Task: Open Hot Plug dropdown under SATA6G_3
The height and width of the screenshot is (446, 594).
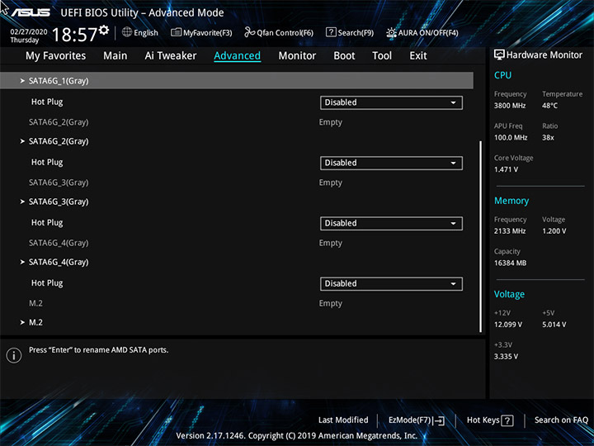Action: coord(391,223)
